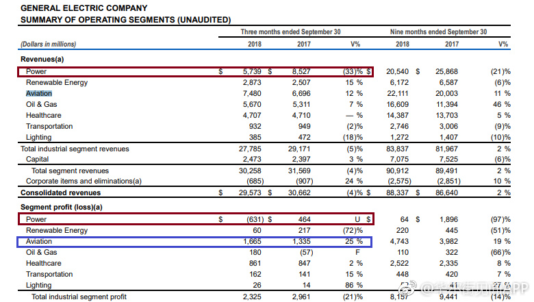Click "Nine months ended September 30" column header
Viewport: 534px width, 302px height.
[438, 32]
